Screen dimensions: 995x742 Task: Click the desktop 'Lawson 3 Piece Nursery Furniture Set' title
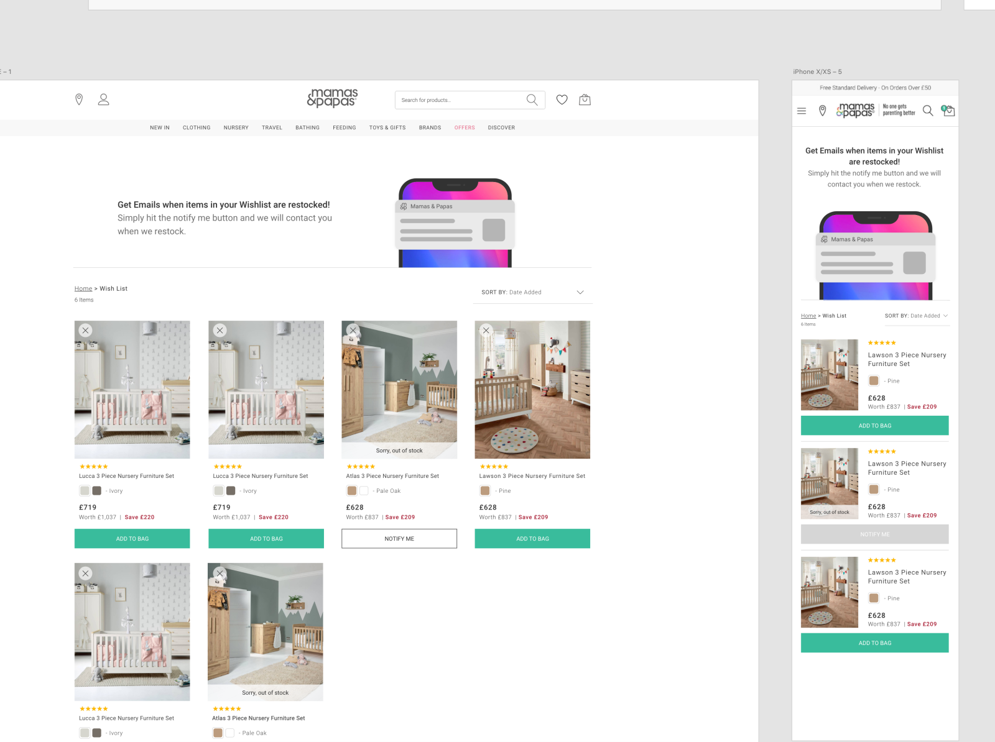pyautogui.click(x=532, y=477)
